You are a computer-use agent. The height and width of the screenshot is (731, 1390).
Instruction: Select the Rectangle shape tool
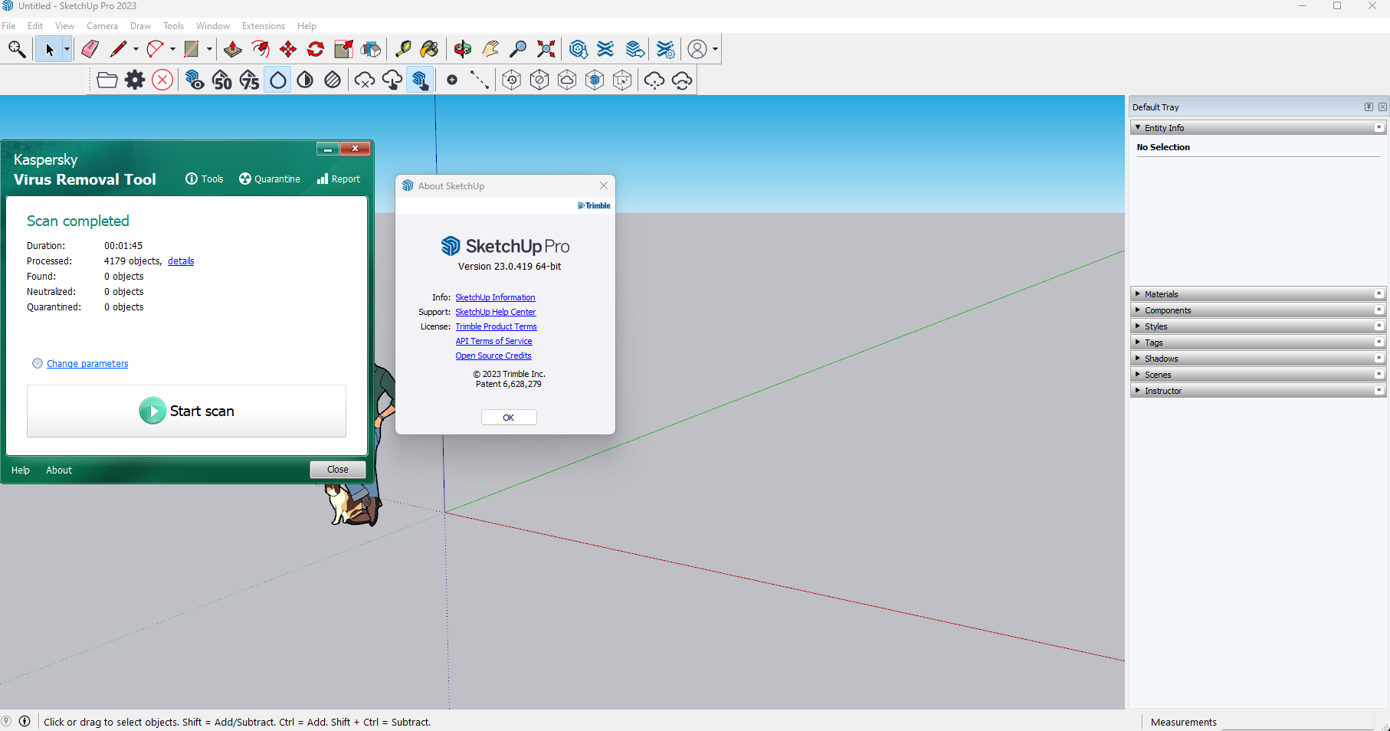pyautogui.click(x=192, y=50)
